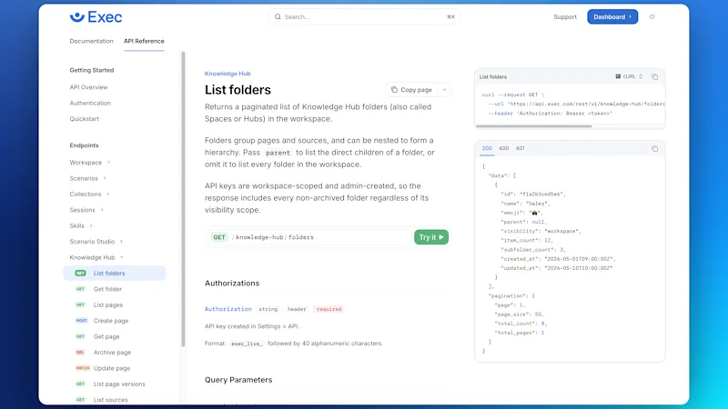Select the API Reference tab
Image resolution: width=728 pixels, height=409 pixels.
(144, 41)
